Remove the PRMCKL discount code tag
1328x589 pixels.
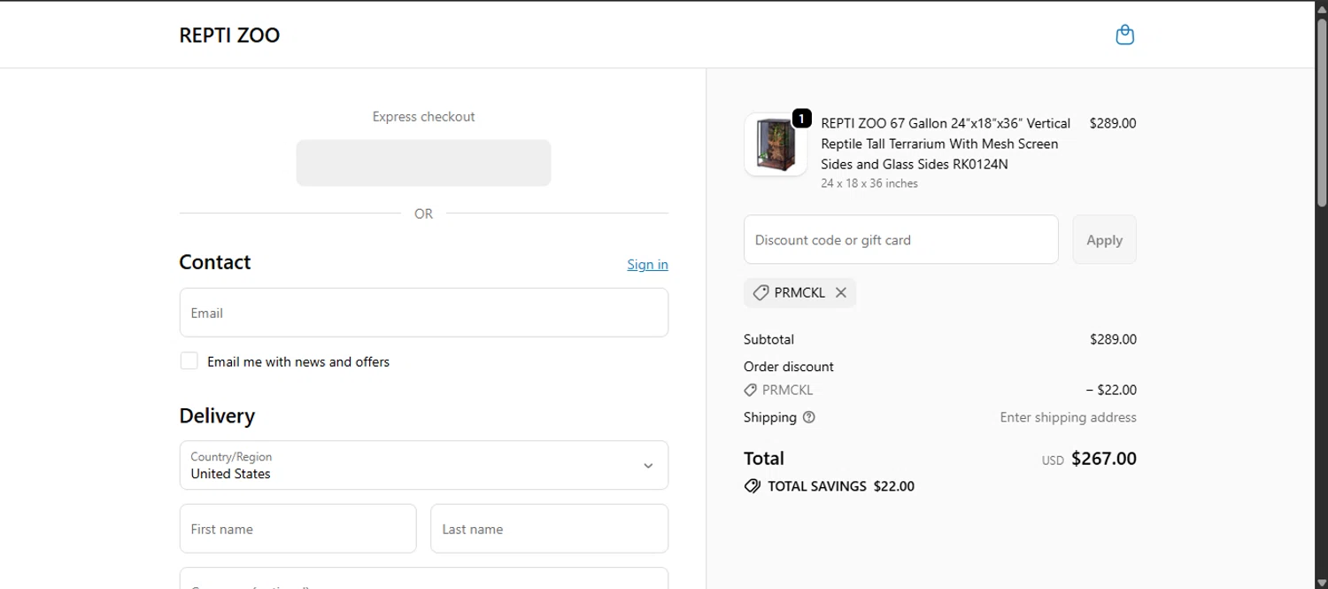coord(840,293)
